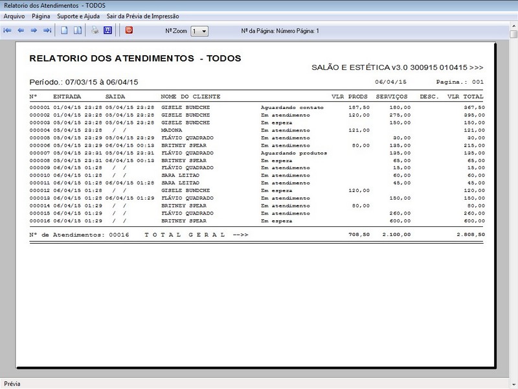Open the Nº Zoom dropdown
The image size is (518, 389).
203,31
